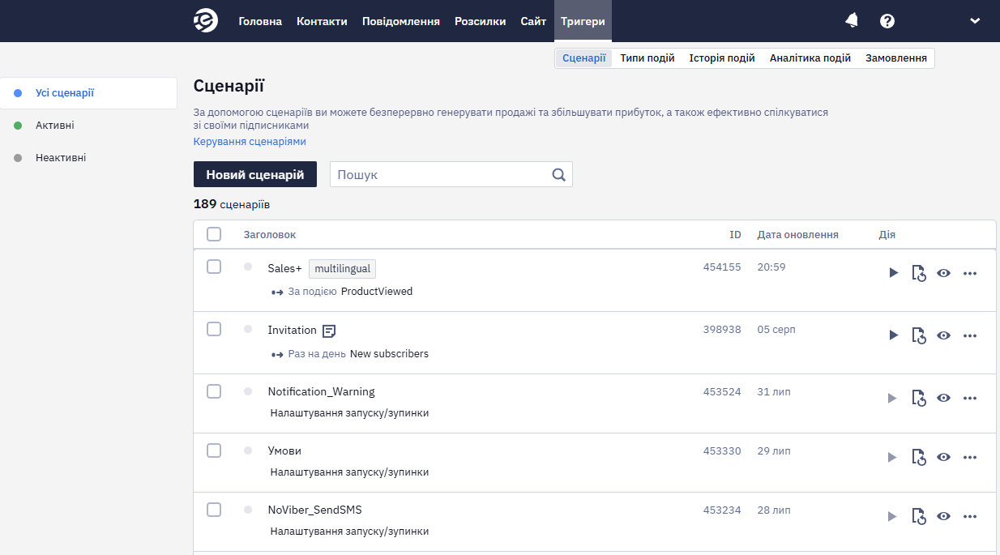
Task: View Умови scenario with eye icon
Action: (x=943, y=457)
